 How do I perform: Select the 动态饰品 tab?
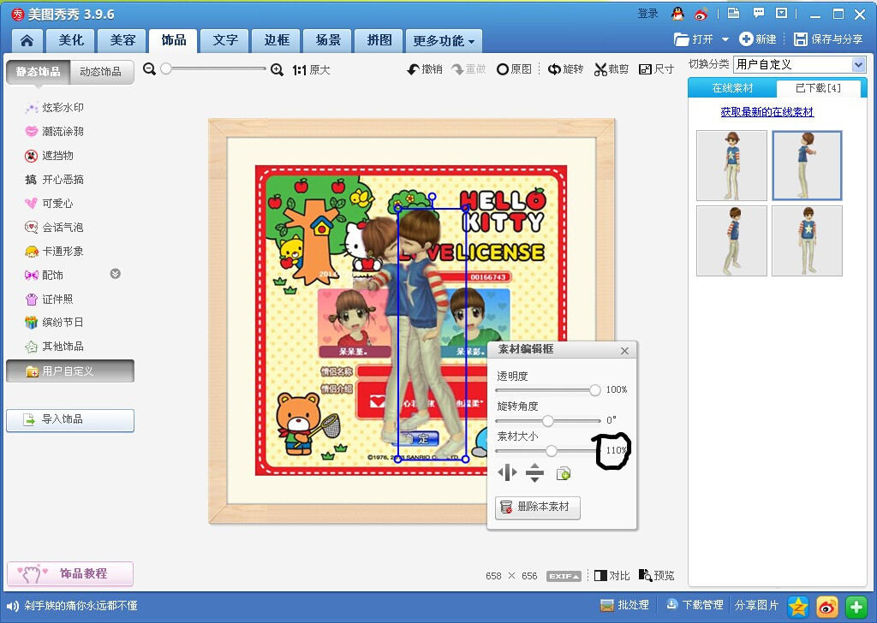click(101, 72)
